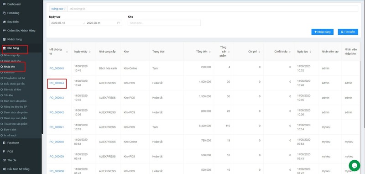
Task: Open the In mã vạch submenu item
Action: (10, 135)
